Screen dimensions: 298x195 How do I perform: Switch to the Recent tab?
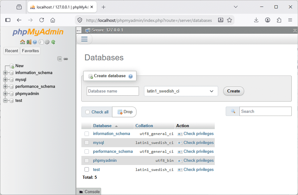(x=11, y=51)
